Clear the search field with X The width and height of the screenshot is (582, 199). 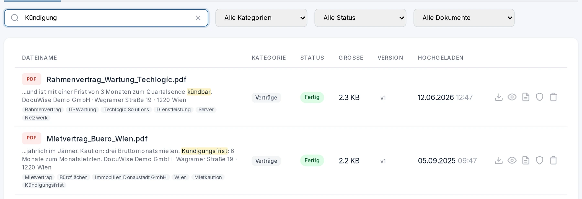pyautogui.click(x=198, y=18)
